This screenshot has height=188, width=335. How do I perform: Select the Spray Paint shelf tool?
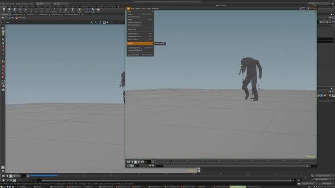click(x=66, y=10)
